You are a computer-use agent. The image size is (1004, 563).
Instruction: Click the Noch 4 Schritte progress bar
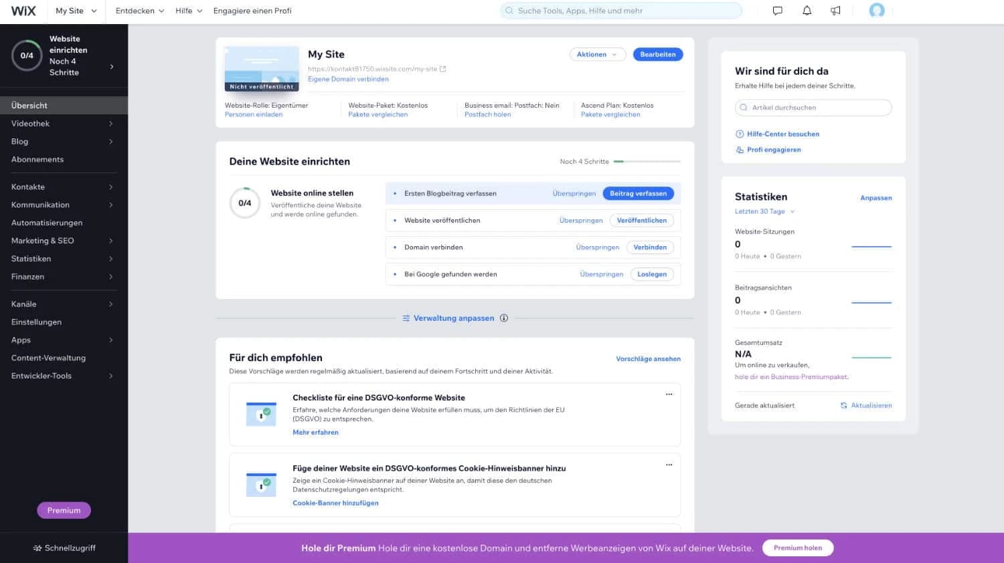click(647, 161)
